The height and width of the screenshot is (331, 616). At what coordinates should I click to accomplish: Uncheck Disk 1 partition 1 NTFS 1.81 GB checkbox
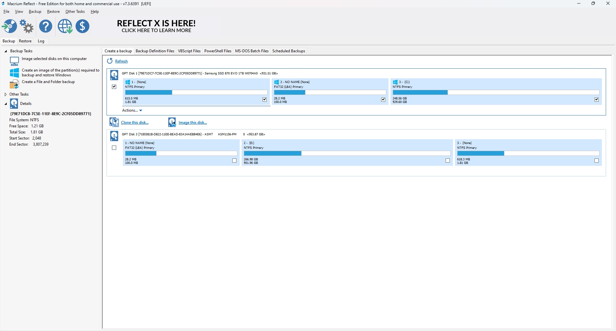tap(265, 100)
